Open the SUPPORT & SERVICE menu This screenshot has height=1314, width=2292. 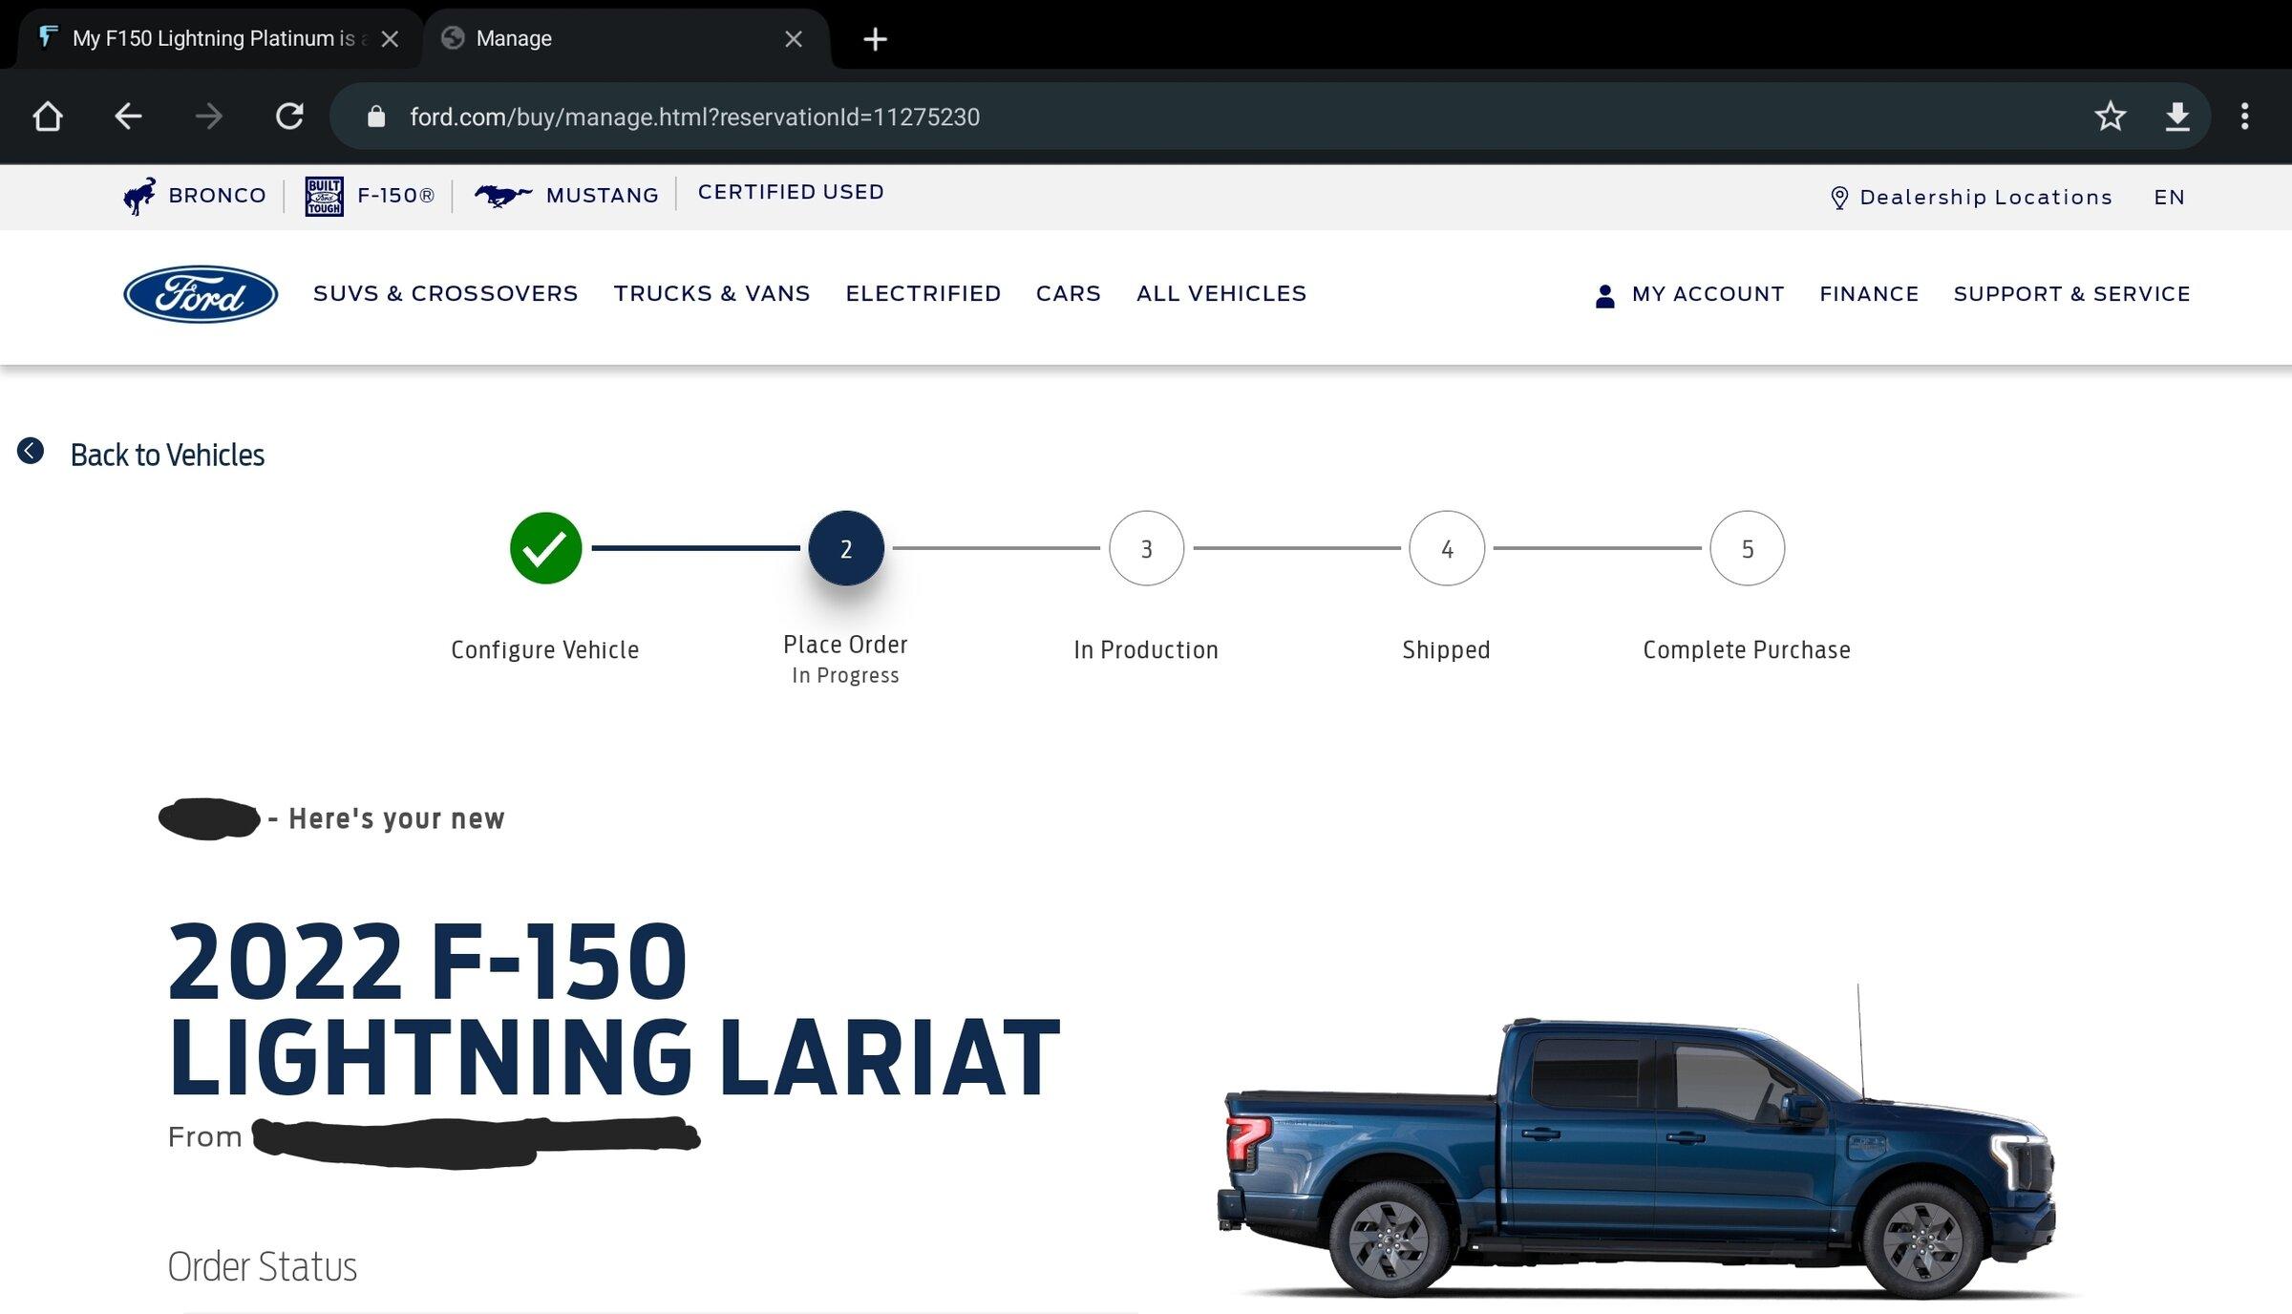coord(2071,294)
